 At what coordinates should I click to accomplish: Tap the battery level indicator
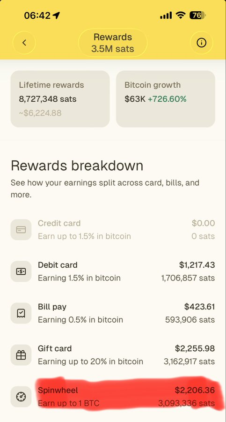(198, 15)
